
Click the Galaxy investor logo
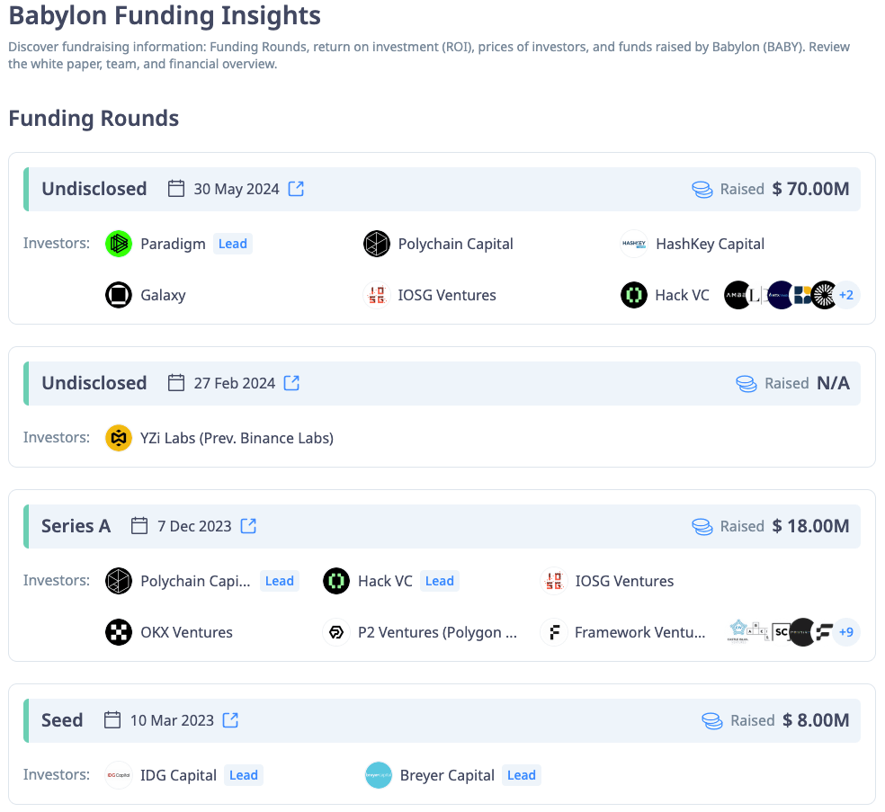[118, 294]
